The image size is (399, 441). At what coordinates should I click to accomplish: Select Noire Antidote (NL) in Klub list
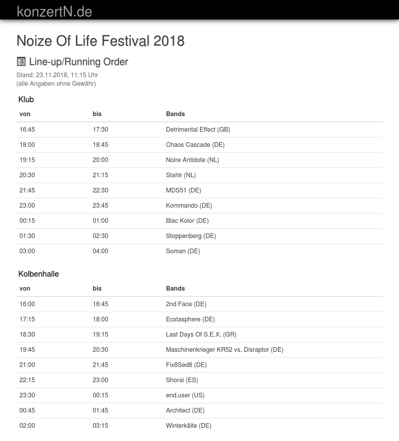[x=192, y=160]
